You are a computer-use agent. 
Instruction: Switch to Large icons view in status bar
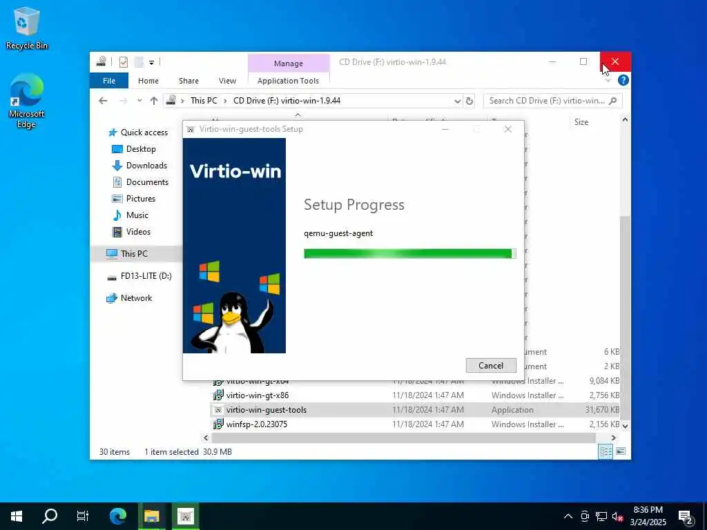[x=621, y=451]
